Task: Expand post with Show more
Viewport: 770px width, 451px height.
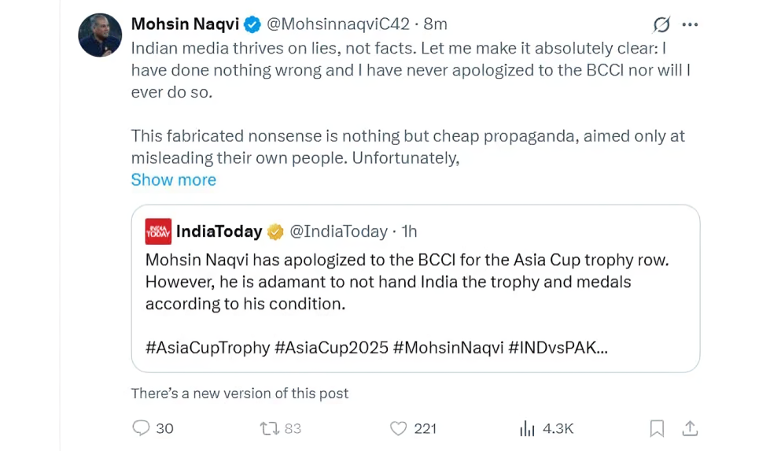Action: pyautogui.click(x=173, y=179)
